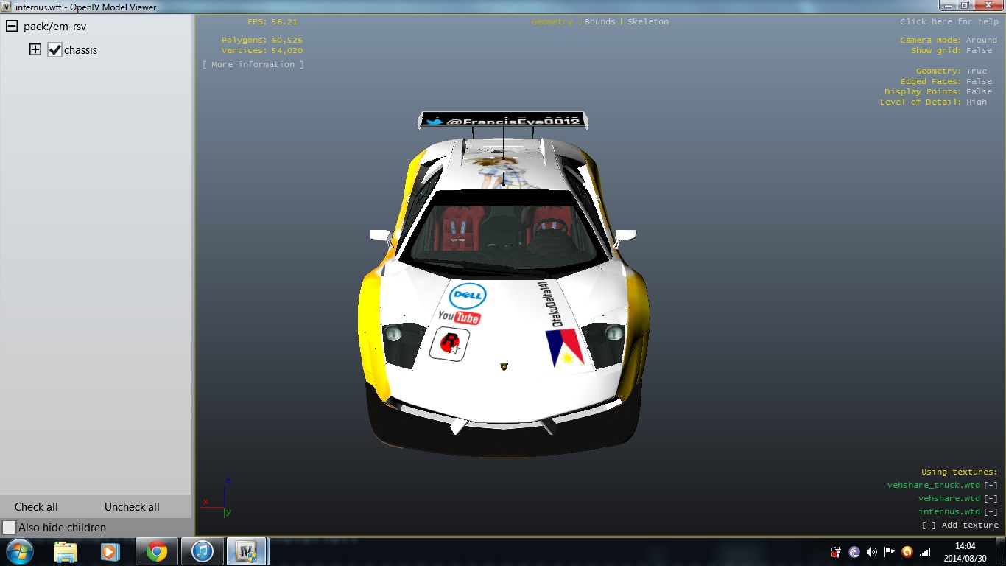Click the Vertices count text
Image resolution: width=1006 pixels, height=566 pixels.
pyautogui.click(x=262, y=50)
